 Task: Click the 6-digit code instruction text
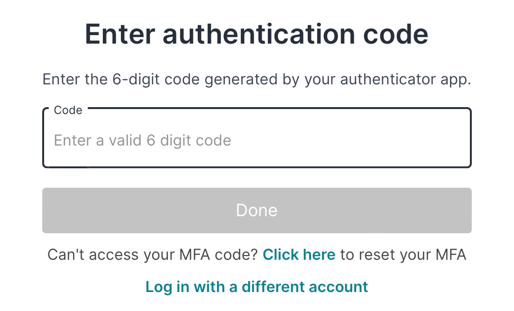point(257,79)
